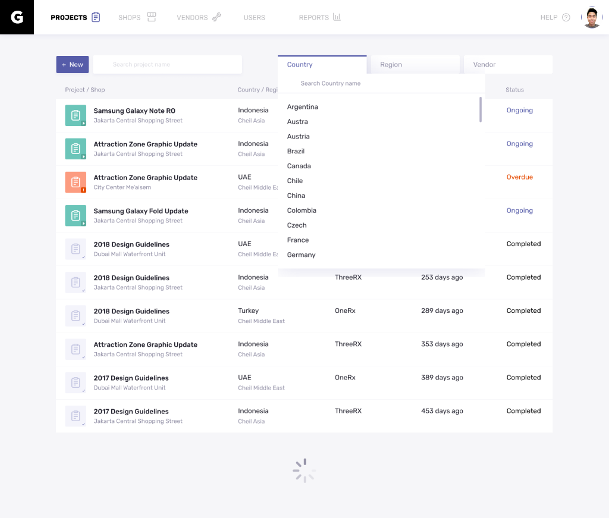
Task: Open the Projects menu
Action: point(69,17)
